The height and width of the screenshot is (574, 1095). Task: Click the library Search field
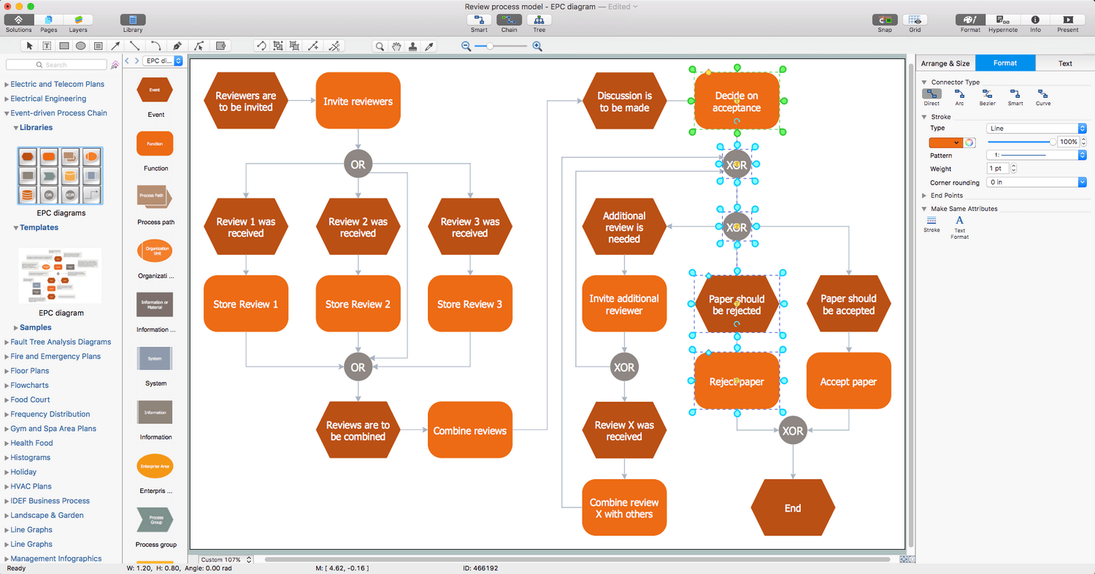click(x=55, y=65)
